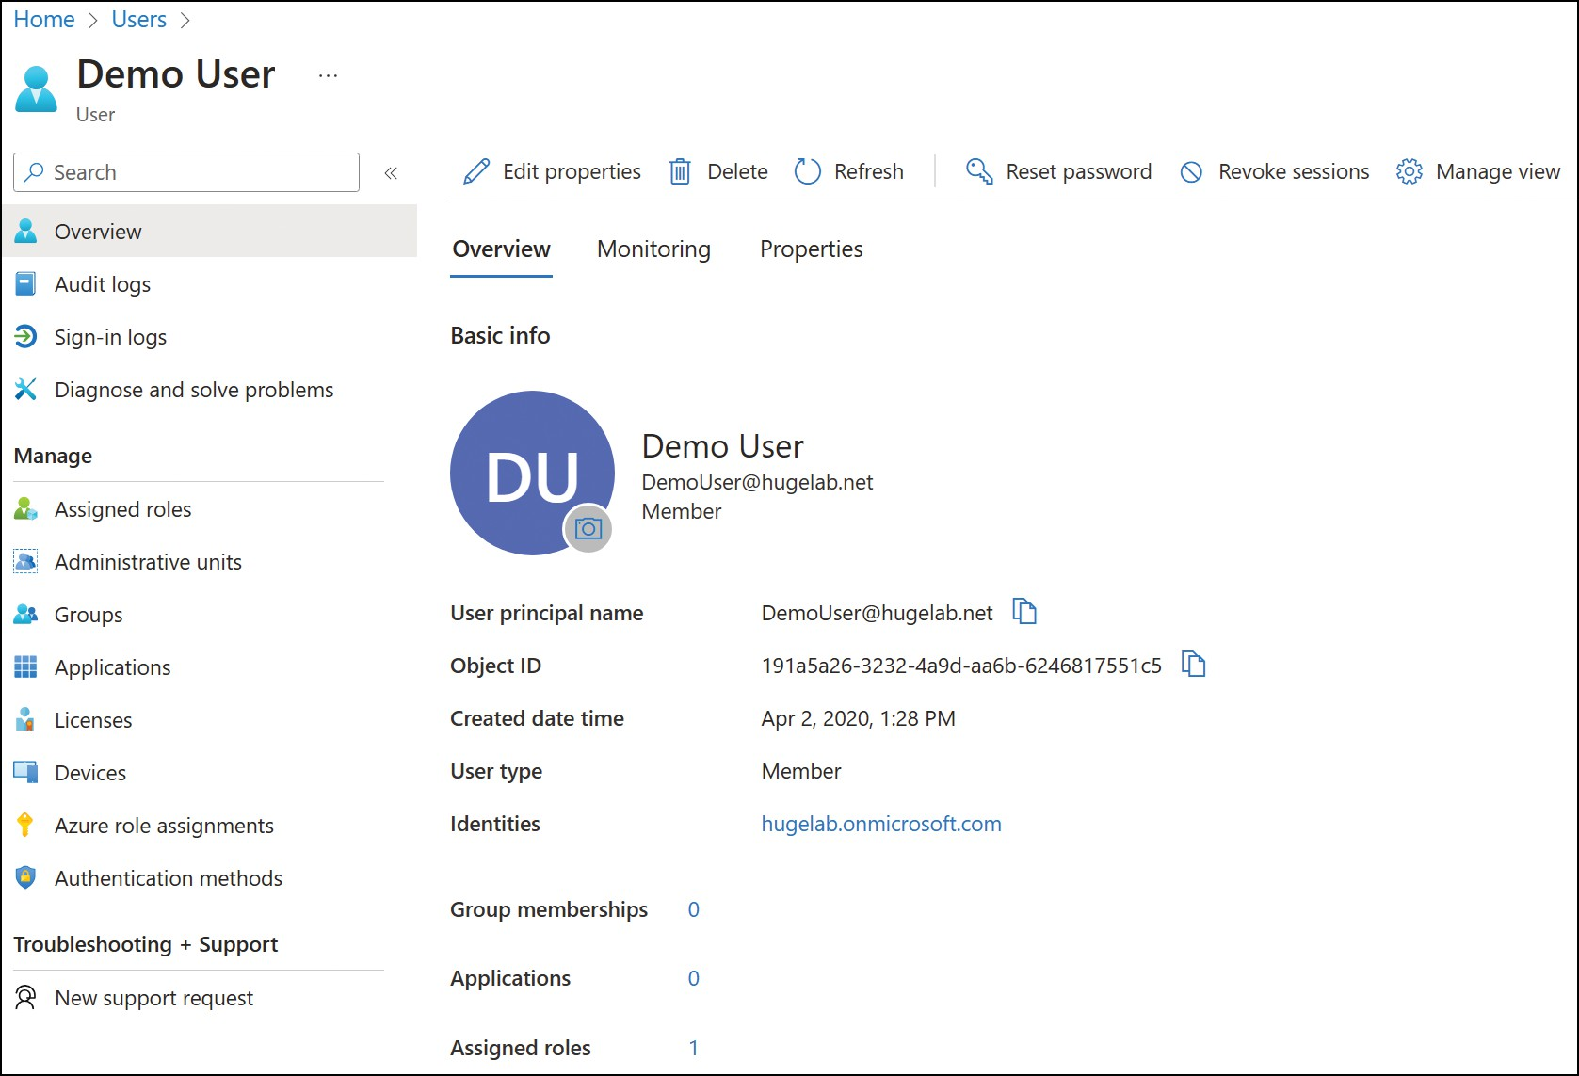The image size is (1579, 1076).
Task: Go to the Home breadcrumb link
Action: tap(44, 20)
